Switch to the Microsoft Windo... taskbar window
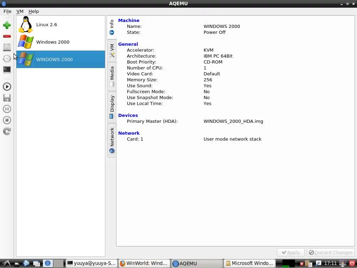Viewport: 357px width, 268px height. pos(250,263)
